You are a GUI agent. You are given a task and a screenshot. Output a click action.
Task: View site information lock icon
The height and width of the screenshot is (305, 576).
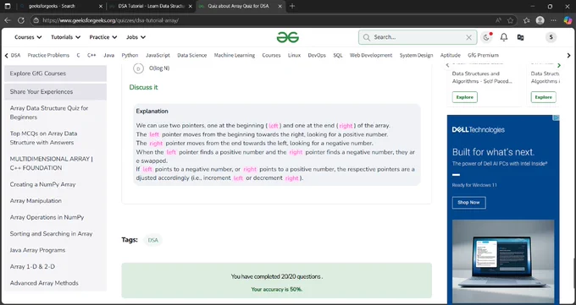click(x=36, y=20)
